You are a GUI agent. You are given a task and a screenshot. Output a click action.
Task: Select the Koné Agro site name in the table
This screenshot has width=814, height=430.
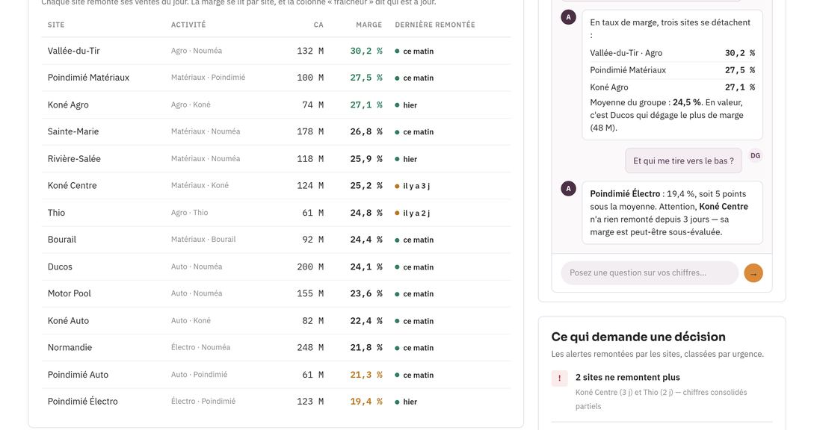(68, 105)
